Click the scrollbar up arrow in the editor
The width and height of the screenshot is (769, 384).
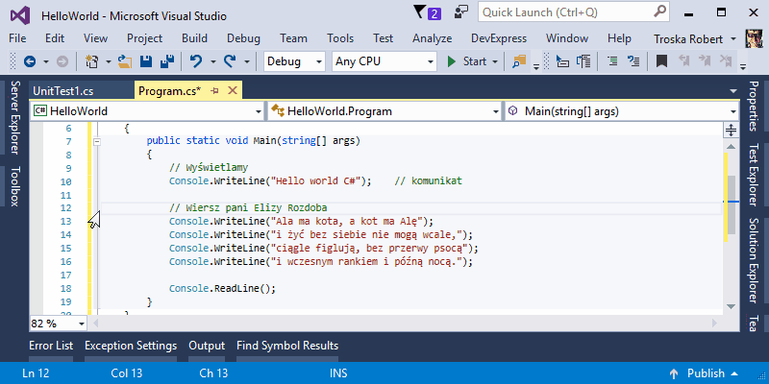(x=731, y=147)
